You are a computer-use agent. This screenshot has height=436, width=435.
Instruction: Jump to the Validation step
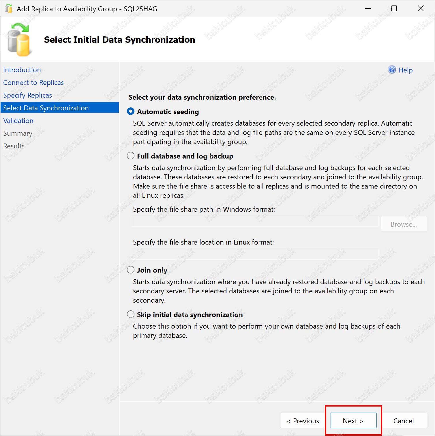coord(18,121)
